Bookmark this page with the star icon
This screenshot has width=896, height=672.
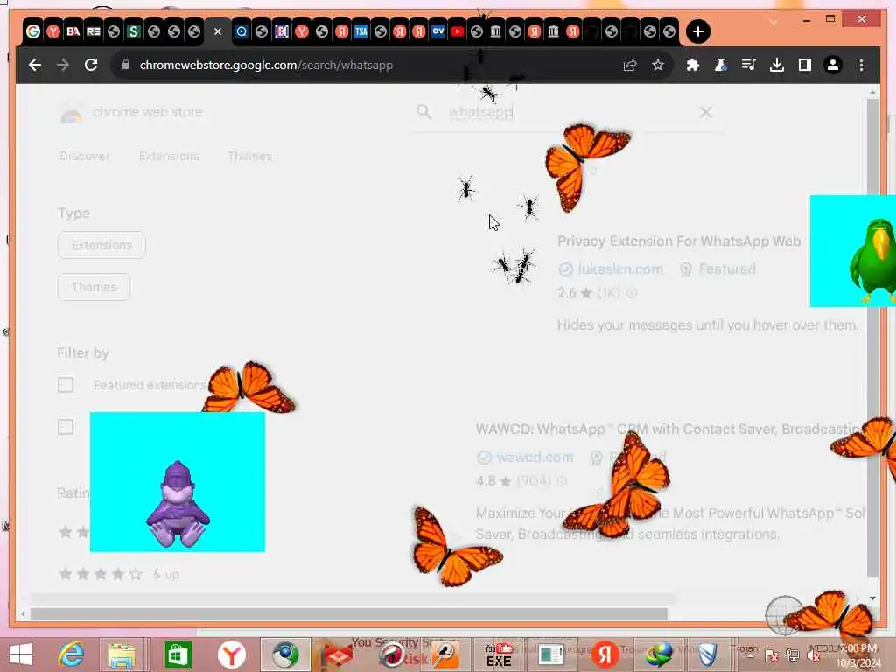pyautogui.click(x=658, y=65)
